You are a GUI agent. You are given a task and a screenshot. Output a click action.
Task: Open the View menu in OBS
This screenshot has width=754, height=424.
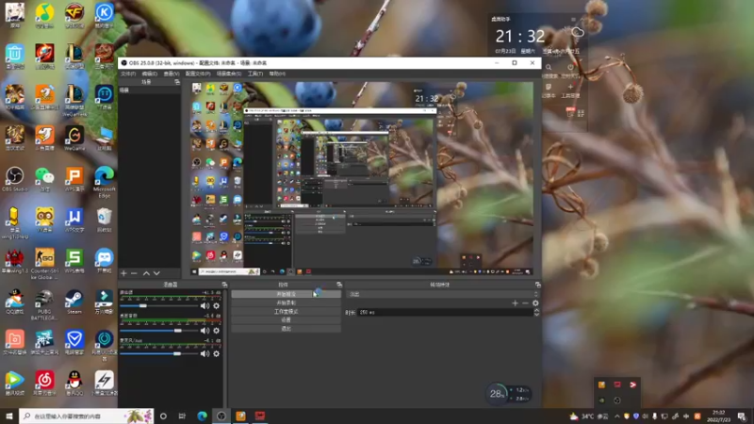tap(172, 73)
